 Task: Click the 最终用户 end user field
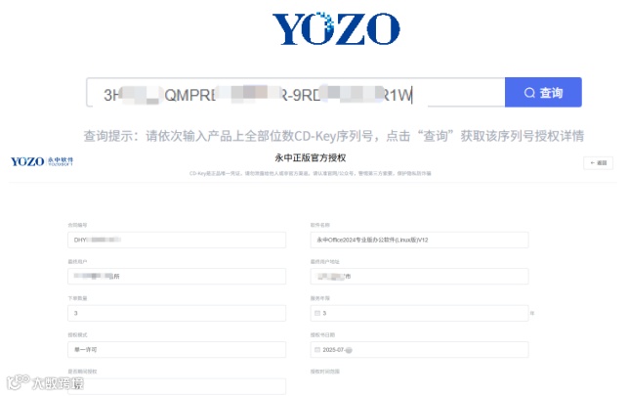pyautogui.click(x=177, y=276)
